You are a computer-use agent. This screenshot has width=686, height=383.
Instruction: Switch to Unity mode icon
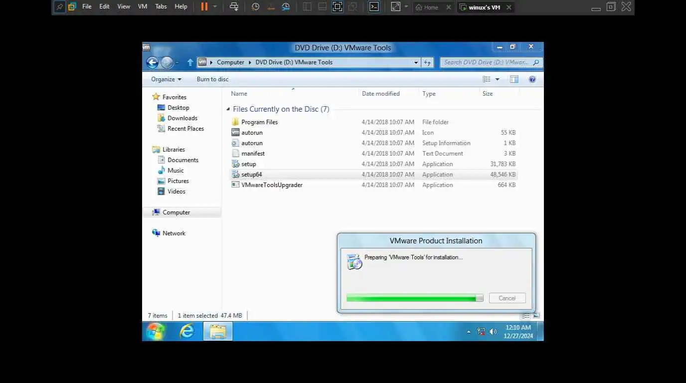tap(352, 7)
